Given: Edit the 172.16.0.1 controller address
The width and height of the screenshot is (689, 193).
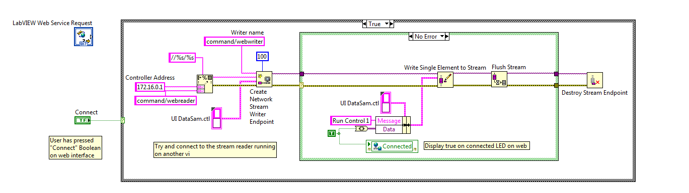Looking at the screenshot, I should (x=150, y=87).
